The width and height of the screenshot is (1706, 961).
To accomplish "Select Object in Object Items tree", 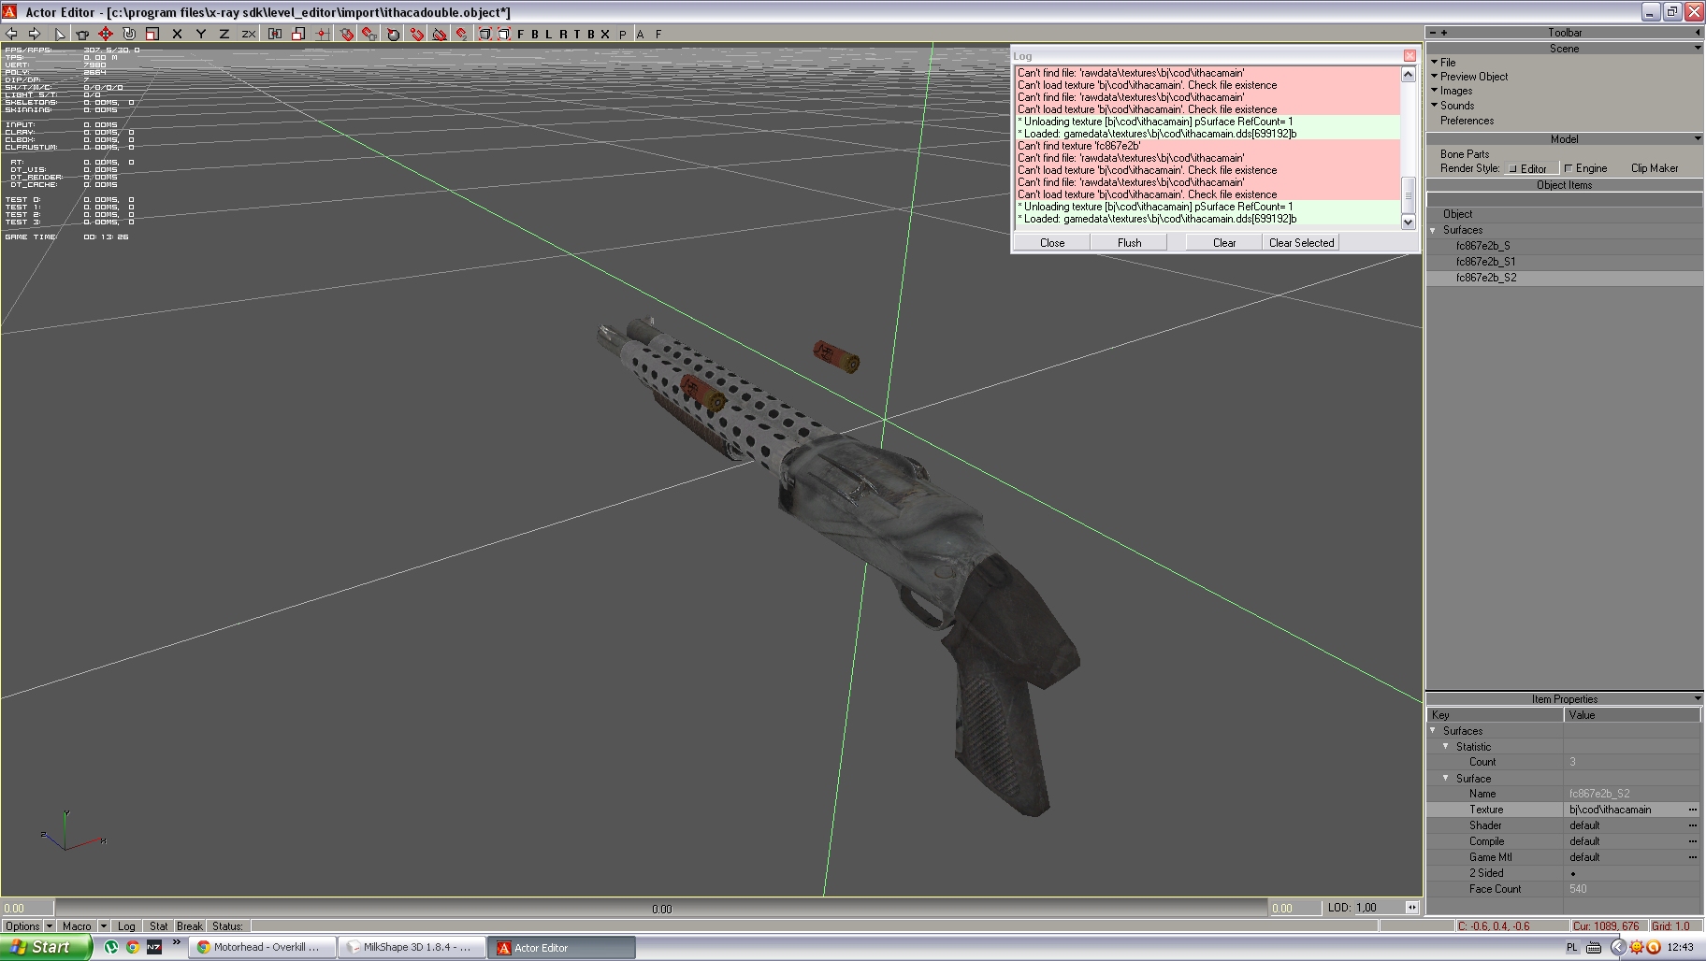I will point(1457,214).
